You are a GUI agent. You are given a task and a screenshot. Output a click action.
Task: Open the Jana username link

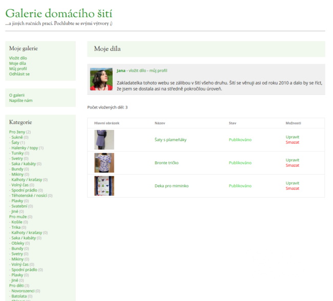pos(121,71)
